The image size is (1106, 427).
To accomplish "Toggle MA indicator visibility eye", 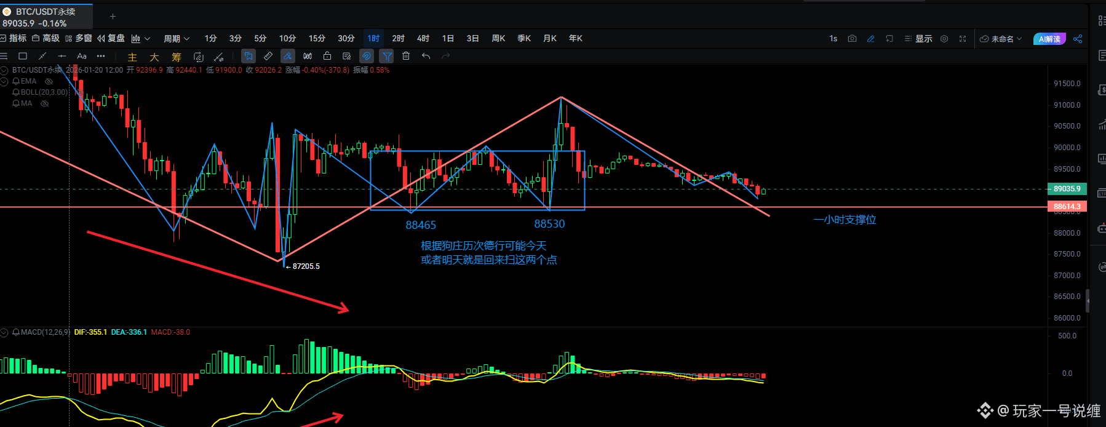I will click(44, 103).
